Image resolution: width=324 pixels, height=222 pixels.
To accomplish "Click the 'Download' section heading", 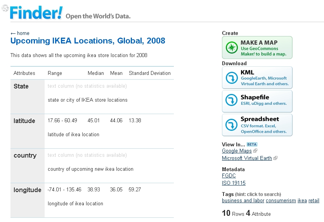I will (x=234, y=63).
